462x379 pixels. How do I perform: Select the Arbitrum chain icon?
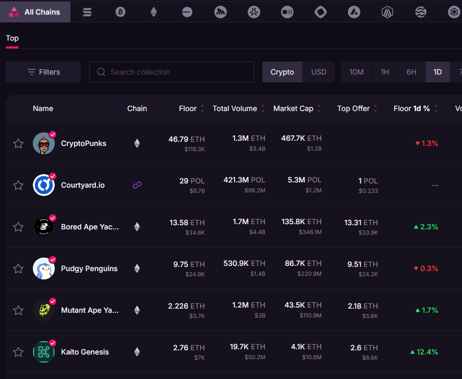(x=387, y=12)
